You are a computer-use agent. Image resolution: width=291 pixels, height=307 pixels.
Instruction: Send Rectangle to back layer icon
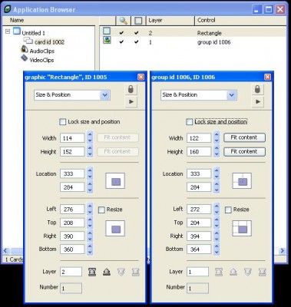coord(92,272)
